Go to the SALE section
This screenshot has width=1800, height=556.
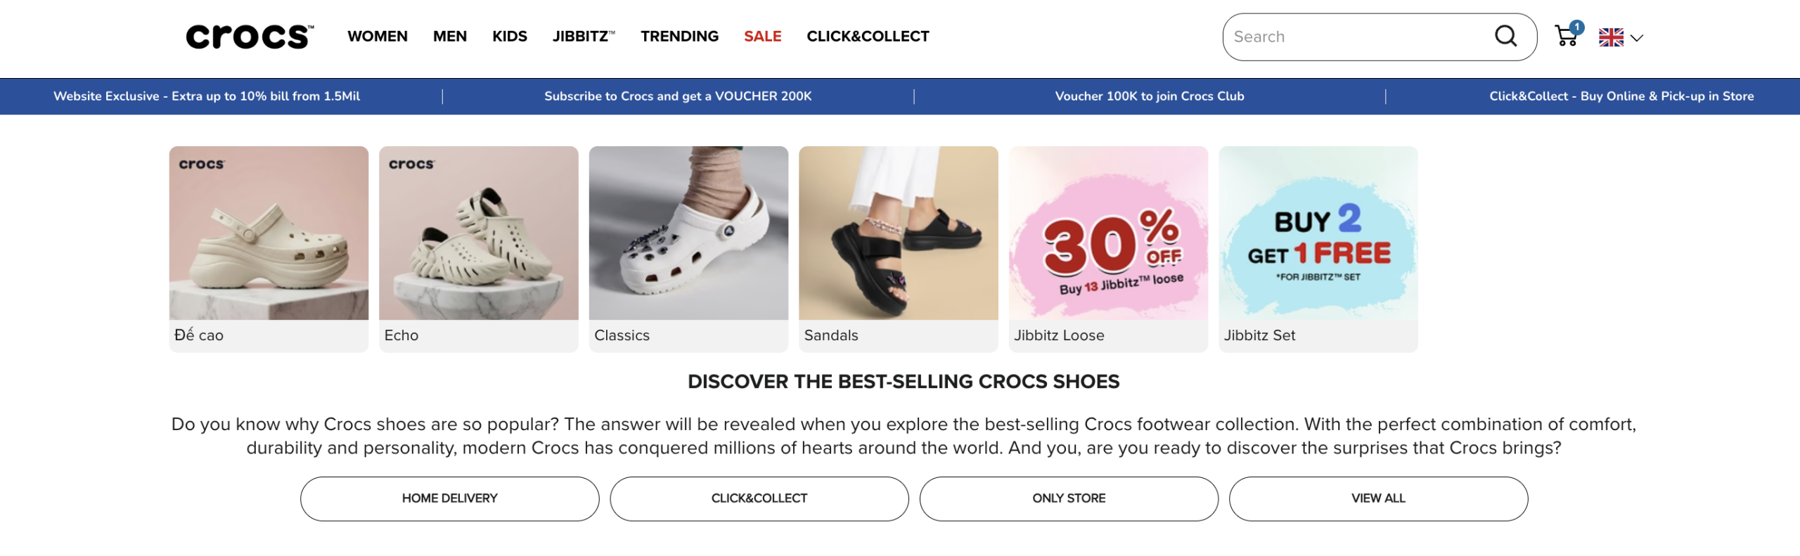tap(763, 37)
